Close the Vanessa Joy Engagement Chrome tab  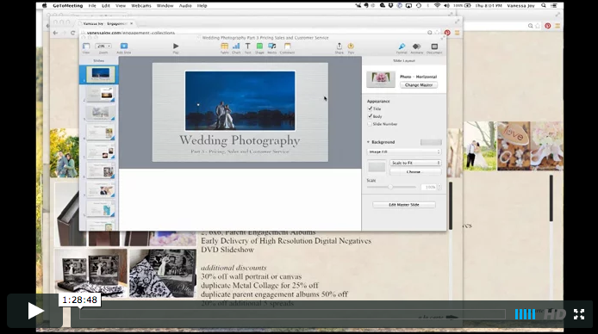click(x=131, y=23)
